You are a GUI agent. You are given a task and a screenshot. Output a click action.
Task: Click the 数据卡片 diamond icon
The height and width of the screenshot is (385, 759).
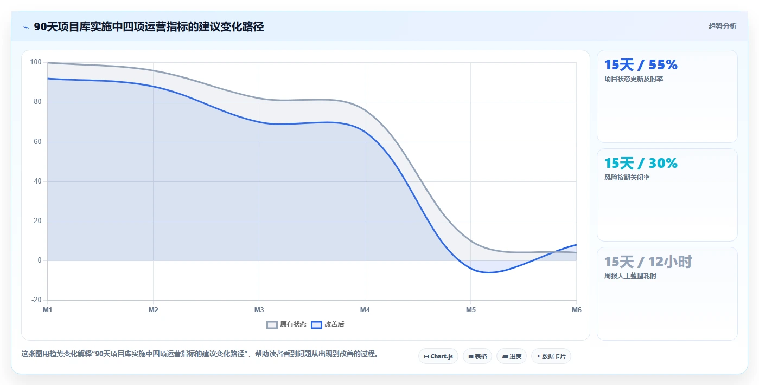538,356
